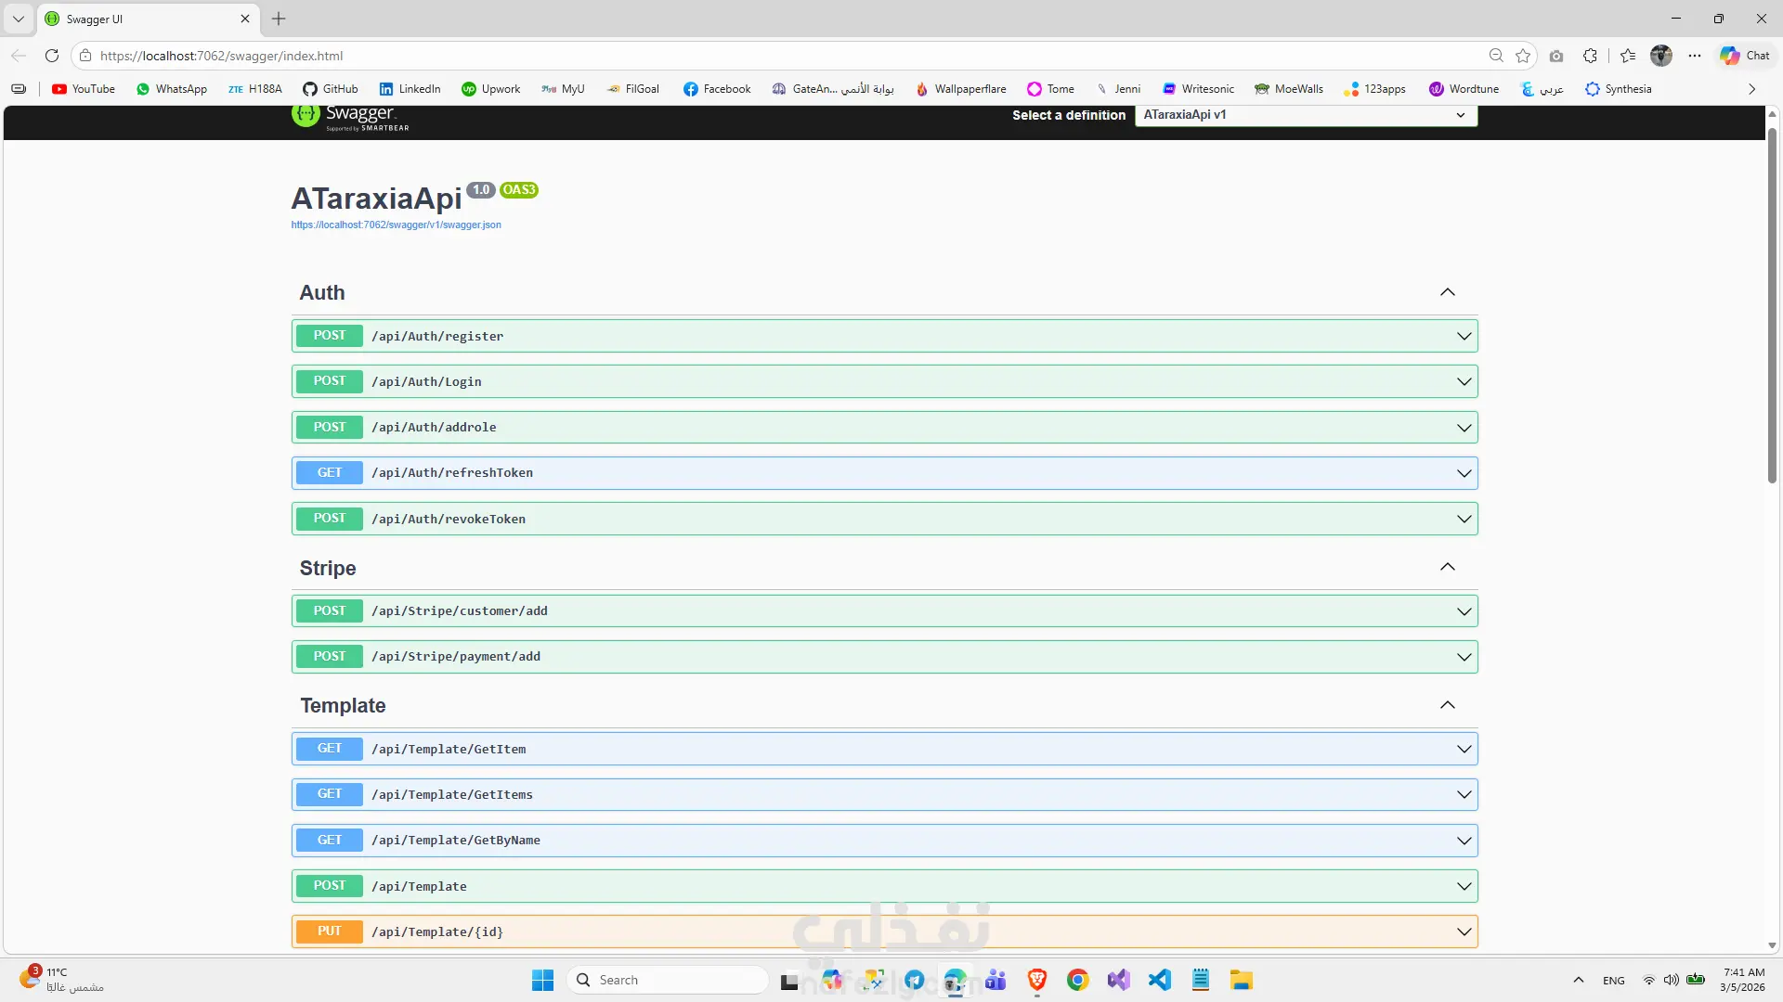Viewport: 1783px width, 1002px height.
Task: Click the browser screenshot camera icon
Action: pos(1556,56)
